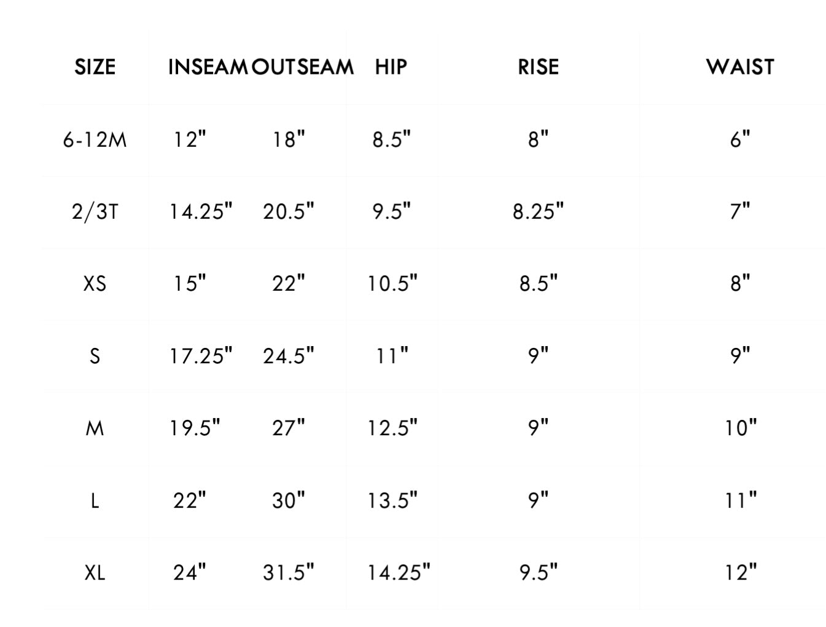Image resolution: width=826 pixels, height=627 pixels.
Task: Select the XL size row label
Action: pos(95,572)
